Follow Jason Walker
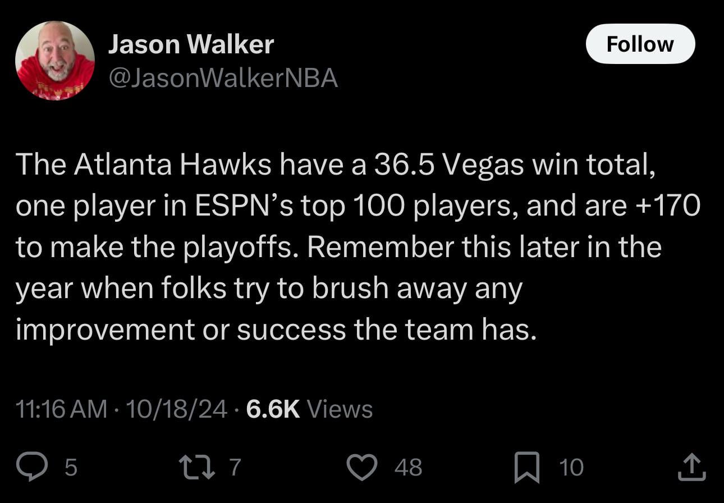The height and width of the screenshot is (503, 724). point(640,44)
